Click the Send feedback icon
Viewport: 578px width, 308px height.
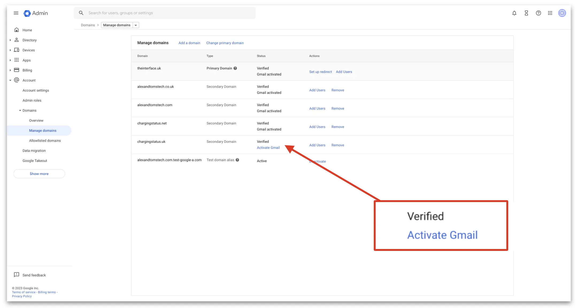pyautogui.click(x=17, y=275)
